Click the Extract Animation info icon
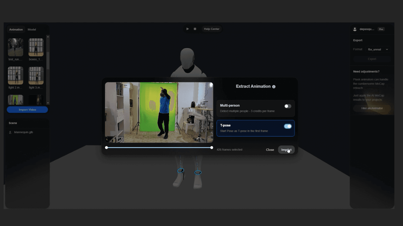Image resolution: width=403 pixels, height=226 pixels. coord(274,87)
